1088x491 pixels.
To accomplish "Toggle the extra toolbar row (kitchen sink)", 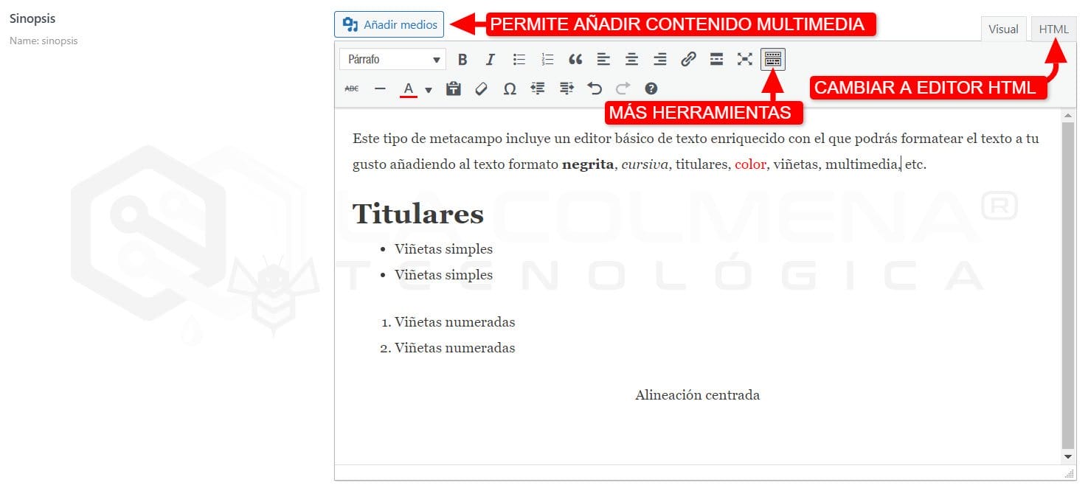I will (773, 60).
